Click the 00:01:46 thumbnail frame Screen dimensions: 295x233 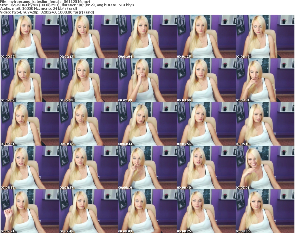point(265,37)
